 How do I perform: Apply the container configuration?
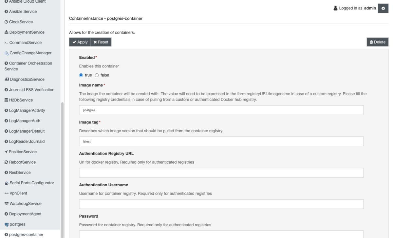click(x=80, y=42)
